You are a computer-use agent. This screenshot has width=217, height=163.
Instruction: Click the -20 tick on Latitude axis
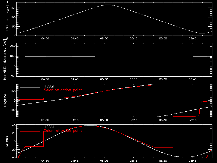click(13, 150)
